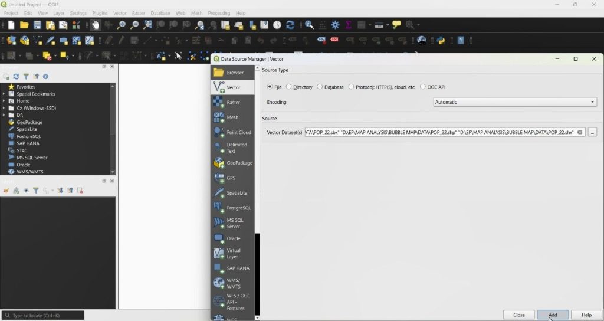This screenshot has height=321, width=604.
Task: Click the Help button in Data Source Manager
Action: 587,315
